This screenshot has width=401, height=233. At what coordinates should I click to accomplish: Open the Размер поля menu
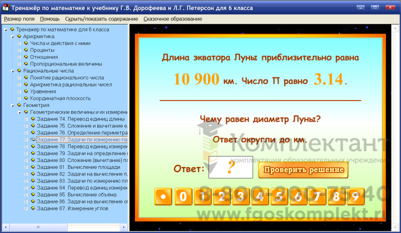[20, 19]
